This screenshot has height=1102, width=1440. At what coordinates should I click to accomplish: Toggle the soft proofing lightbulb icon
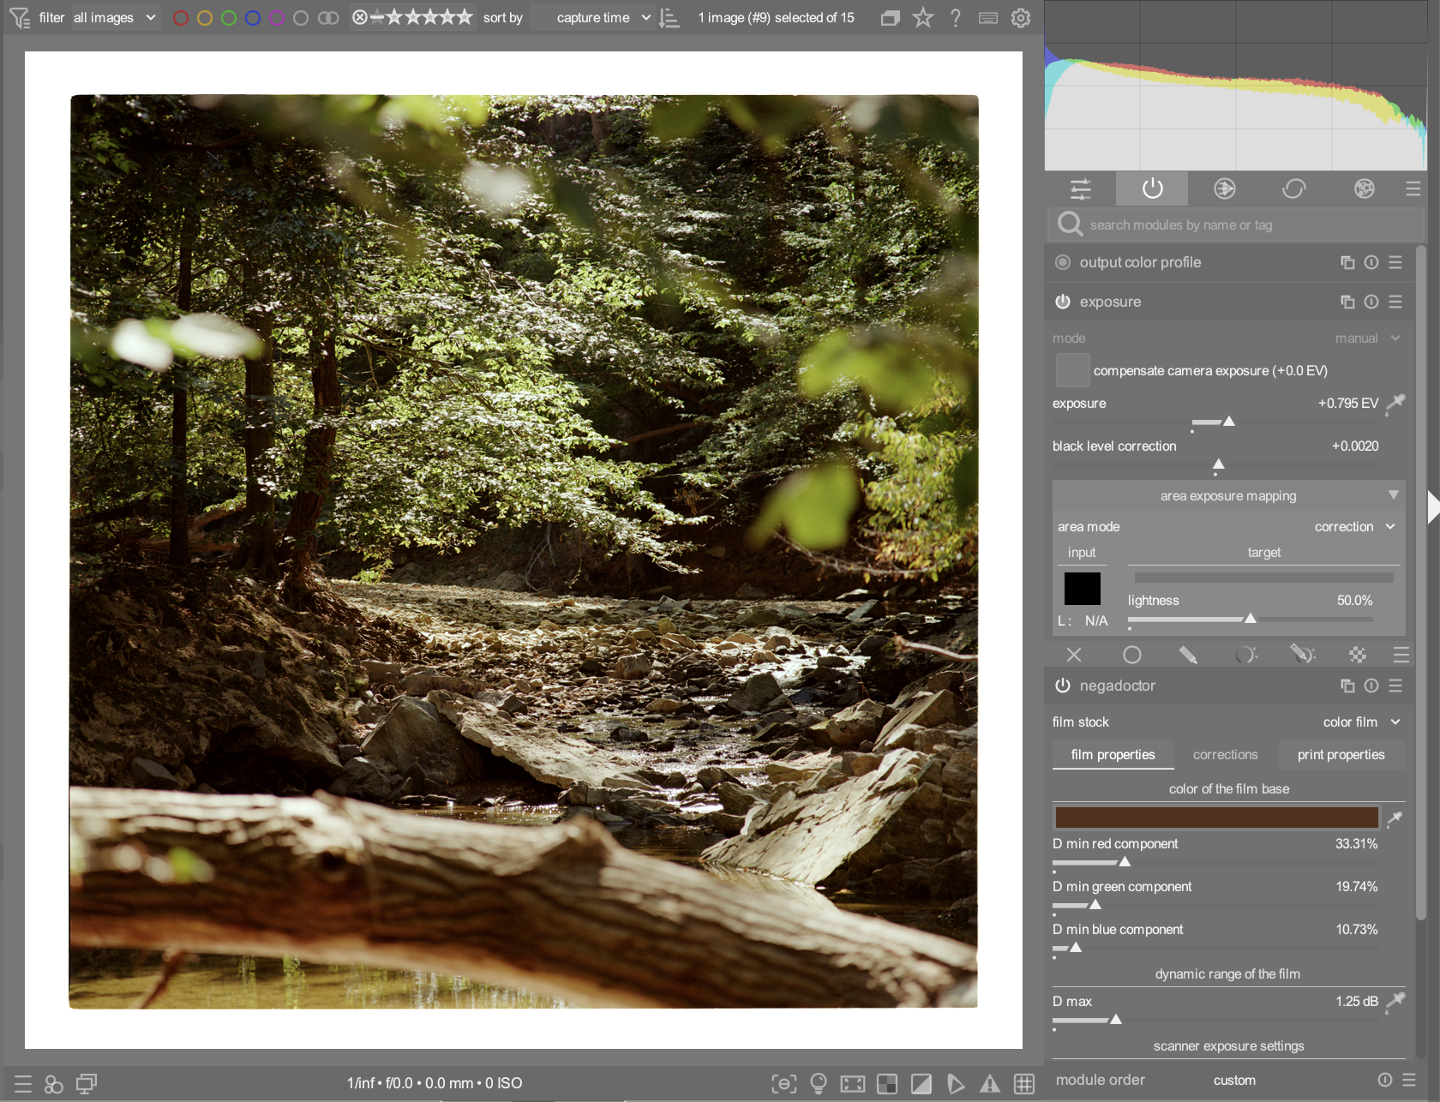(x=819, y=1083)
